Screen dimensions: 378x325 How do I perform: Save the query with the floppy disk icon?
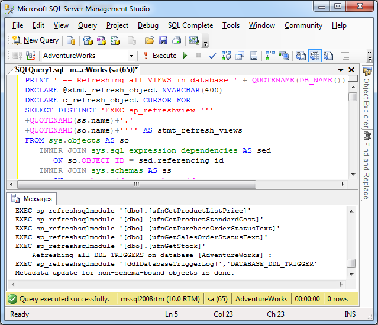coord(163,40)
